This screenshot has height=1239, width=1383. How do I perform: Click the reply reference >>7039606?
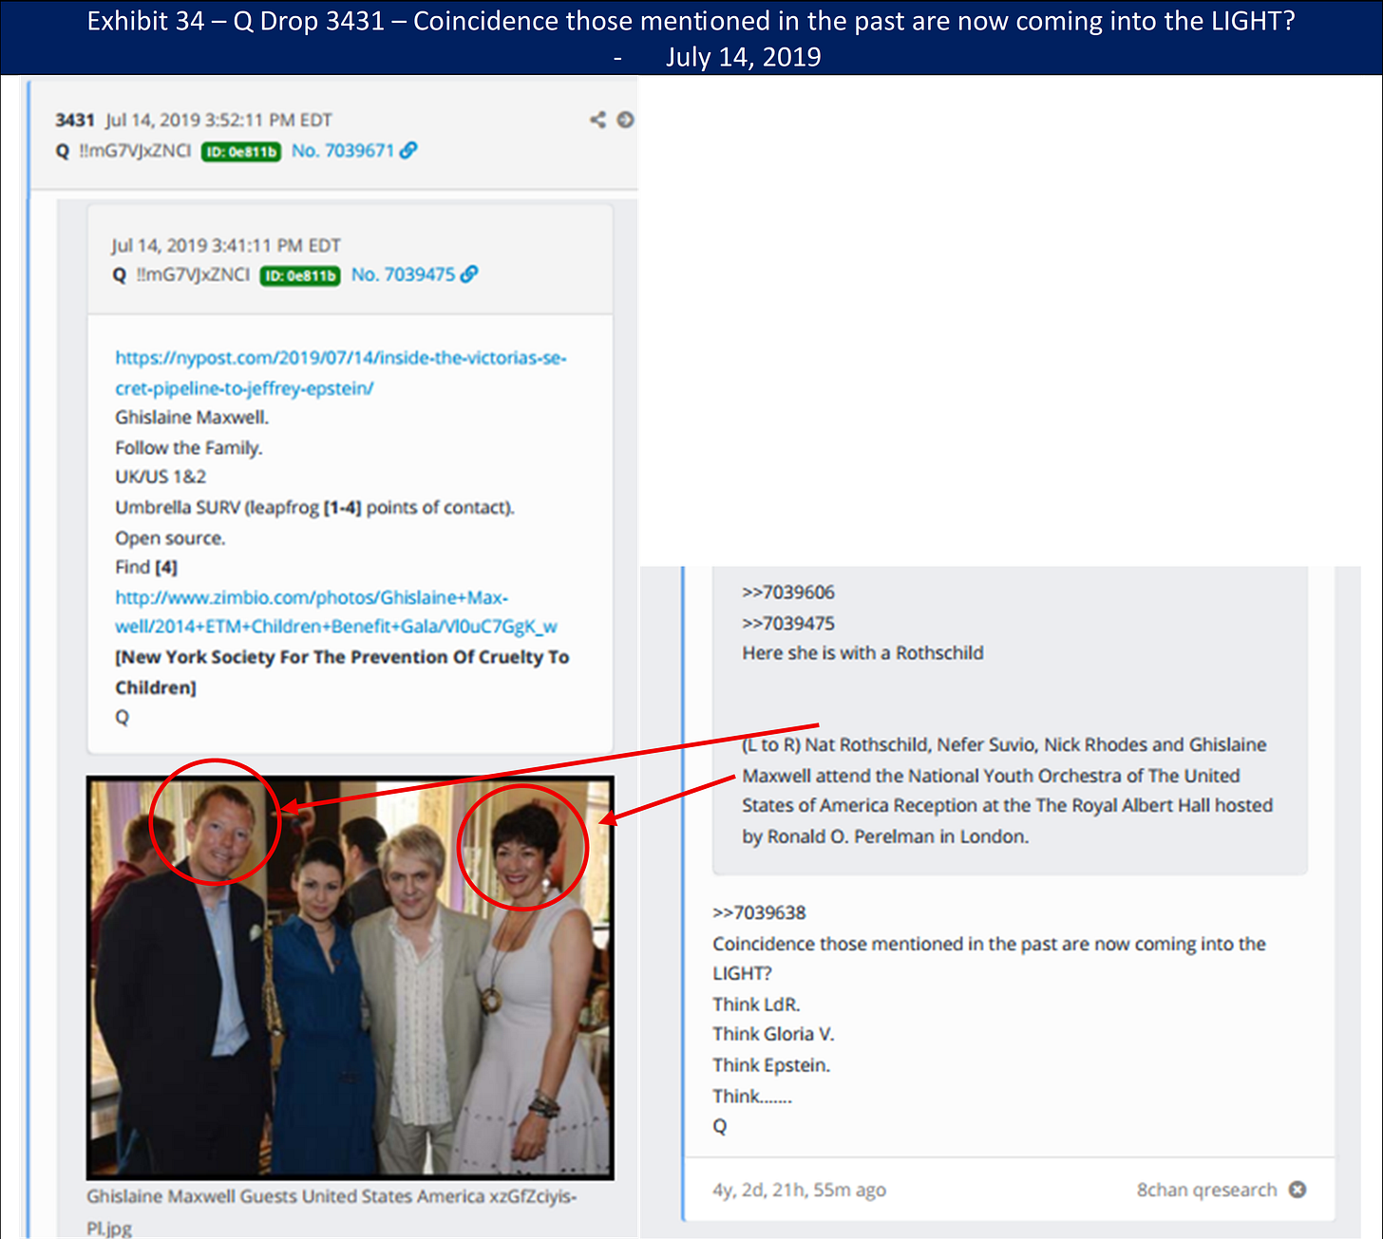[788, 592]
